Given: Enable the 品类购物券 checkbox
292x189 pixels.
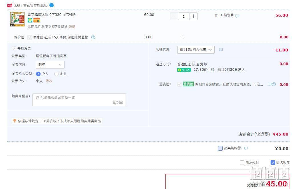Looking at the screenshot, I should point(220,148).
